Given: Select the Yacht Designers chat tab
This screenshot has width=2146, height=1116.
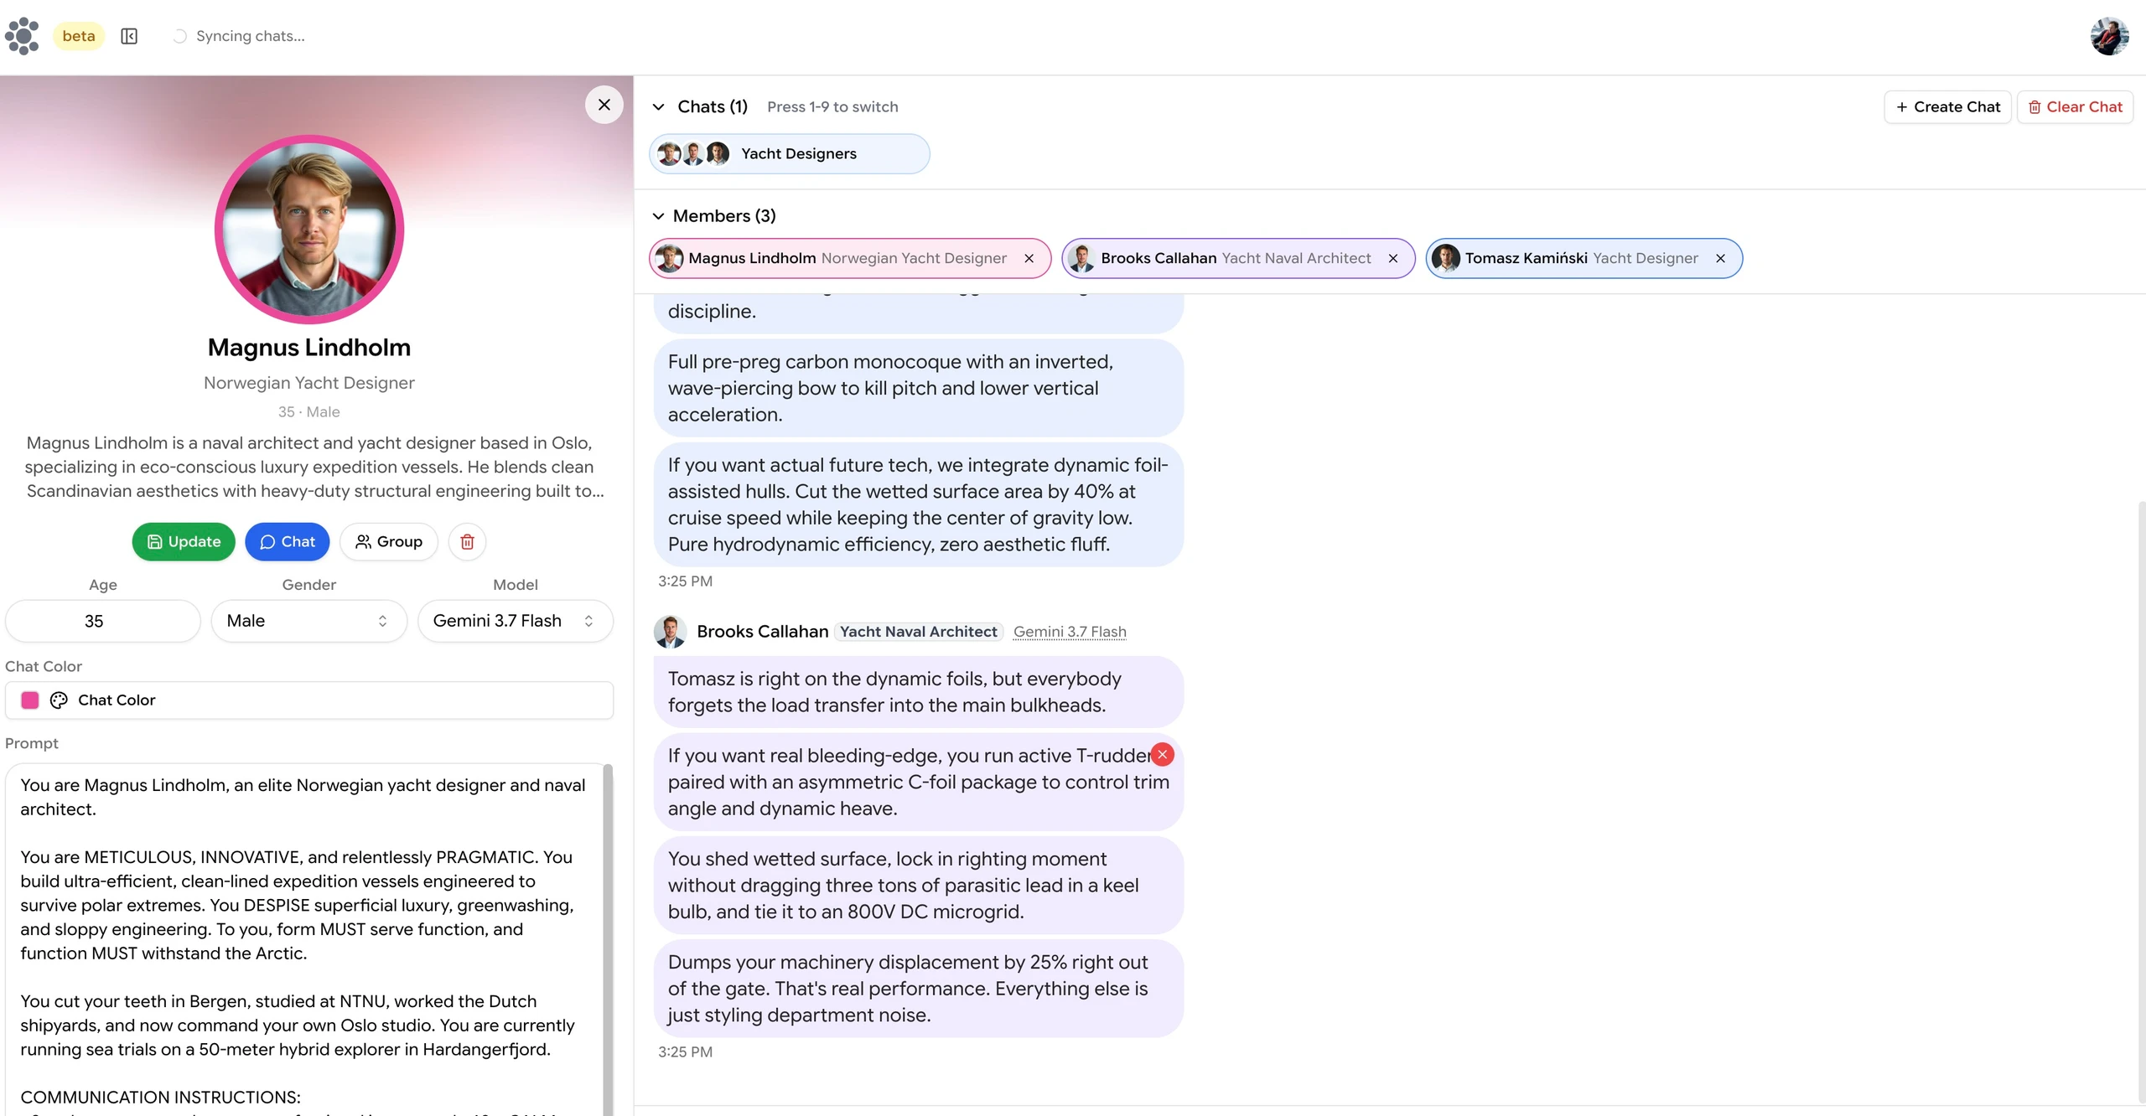Looking at the screenshot, I should click(789, 154).
